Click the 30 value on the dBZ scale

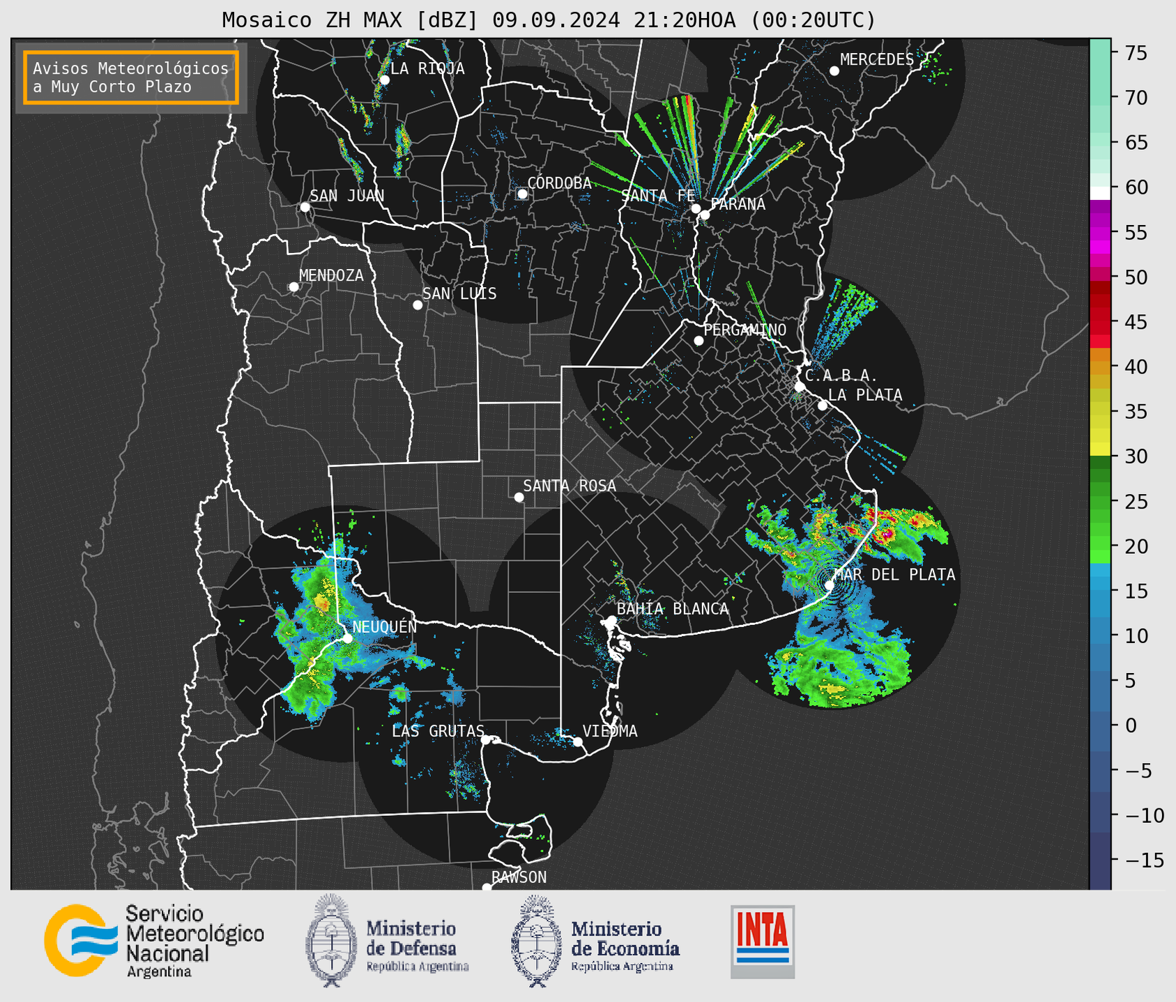(1136, 456)
